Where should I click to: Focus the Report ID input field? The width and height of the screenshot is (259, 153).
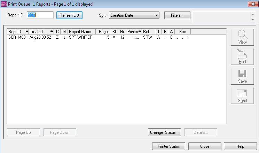tap(40, 15)
